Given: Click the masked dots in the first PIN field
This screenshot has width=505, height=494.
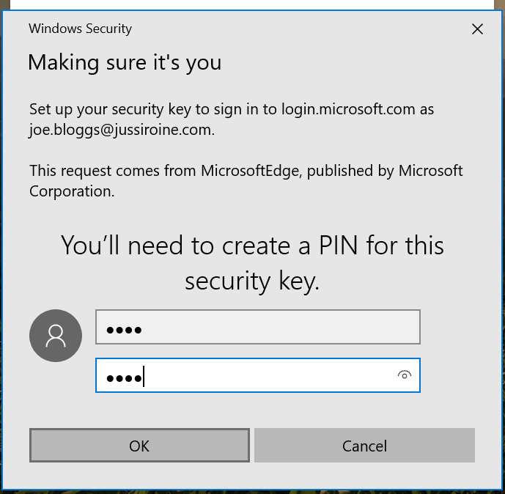Looking at the screenshot, I should pos(124,330).
